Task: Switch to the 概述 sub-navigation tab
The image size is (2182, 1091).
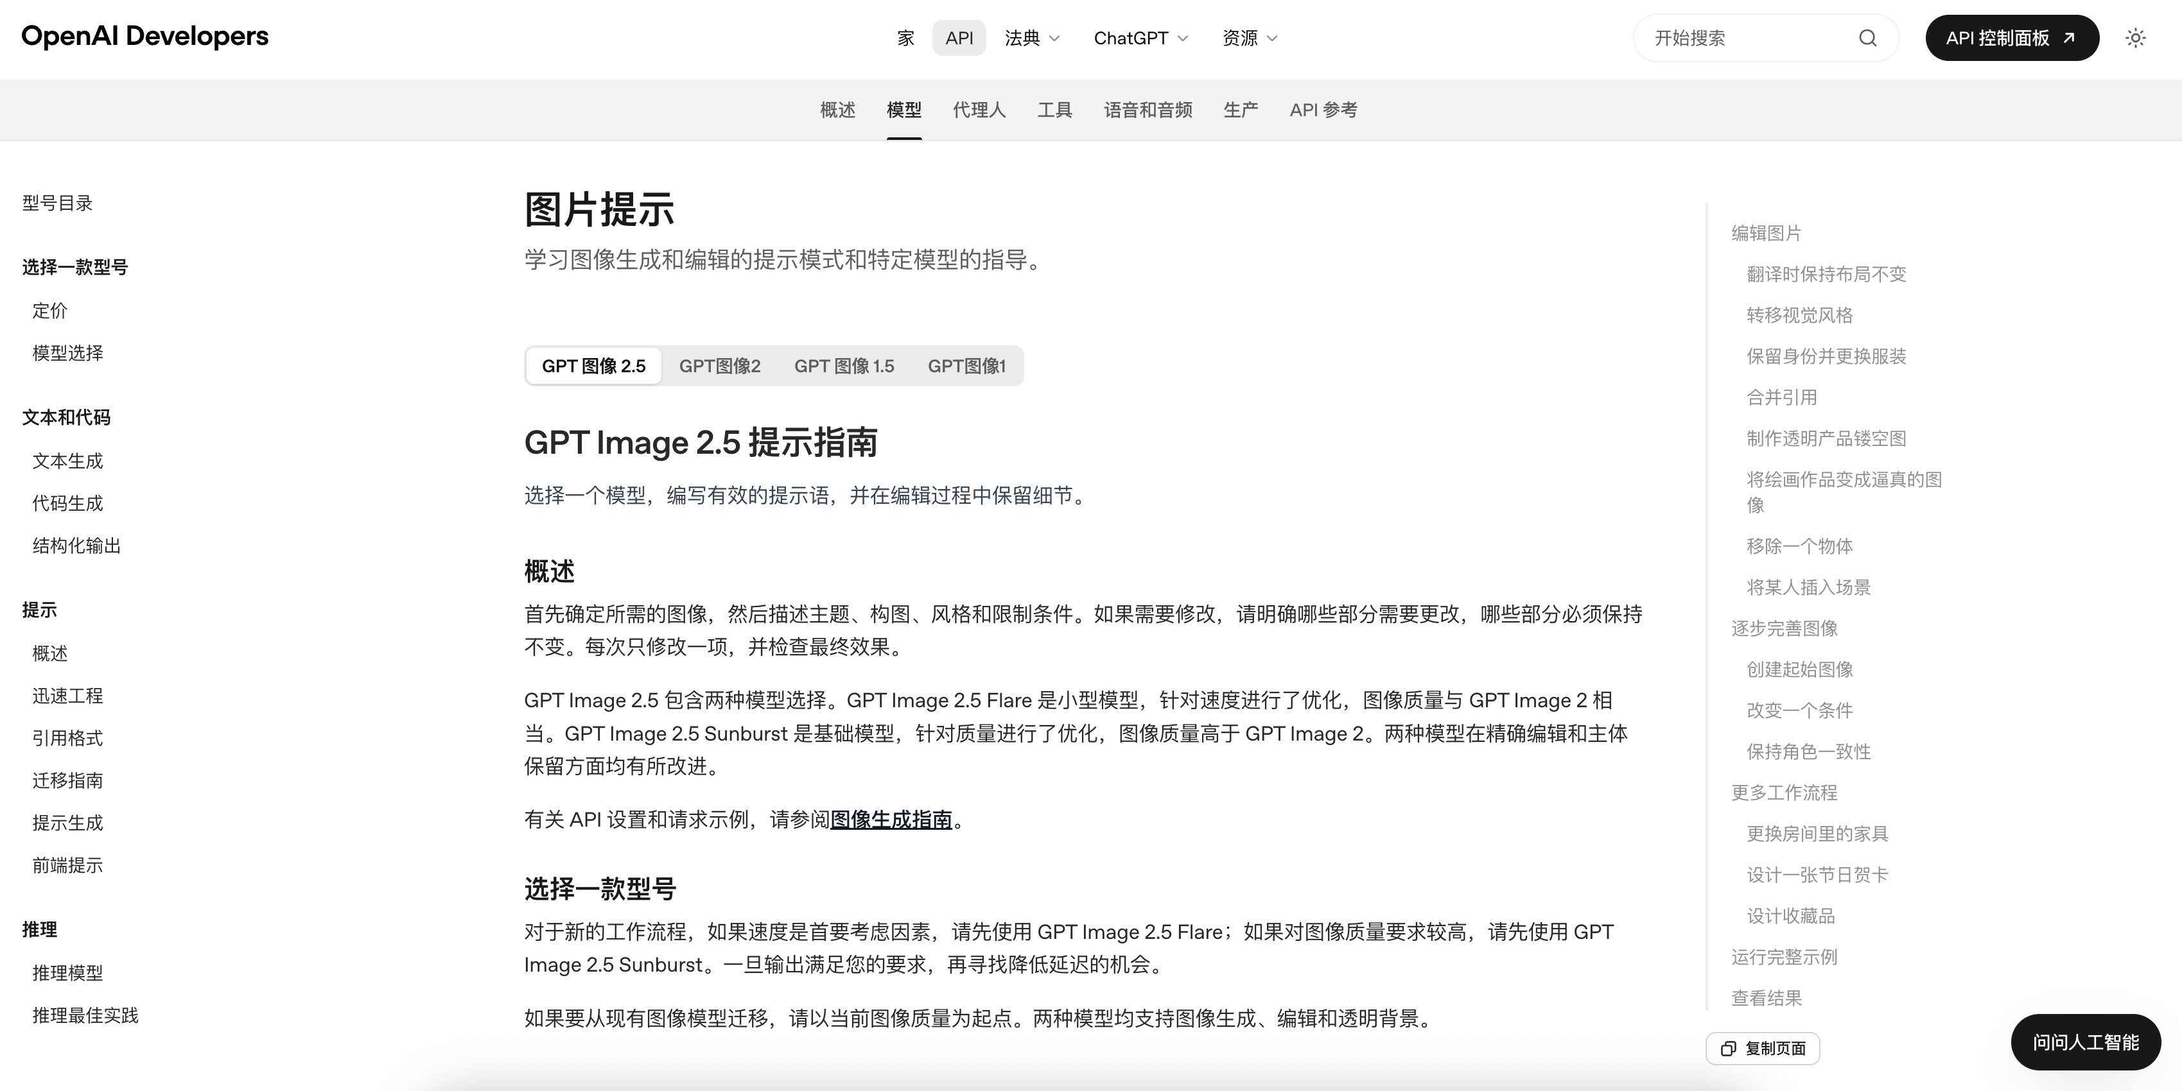Action: [x=837, y=110]
